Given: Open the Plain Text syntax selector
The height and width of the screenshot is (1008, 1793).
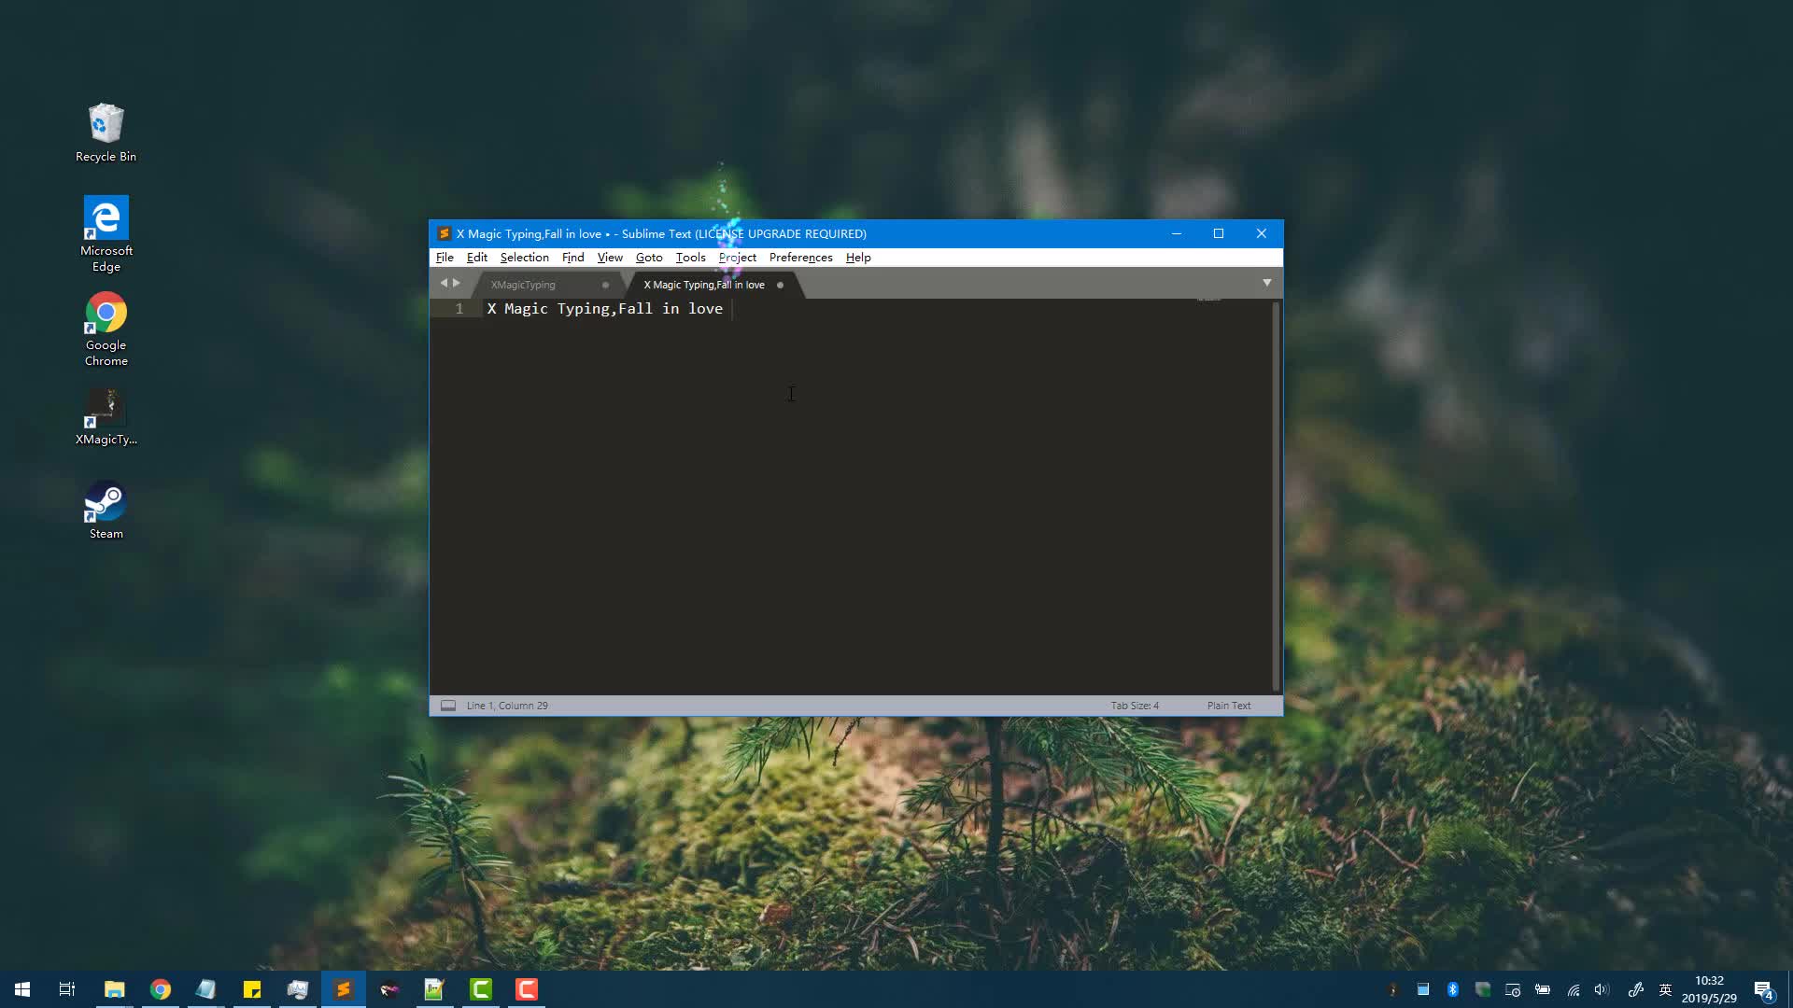Looking at the screenshot, I should click(1228, 706).
